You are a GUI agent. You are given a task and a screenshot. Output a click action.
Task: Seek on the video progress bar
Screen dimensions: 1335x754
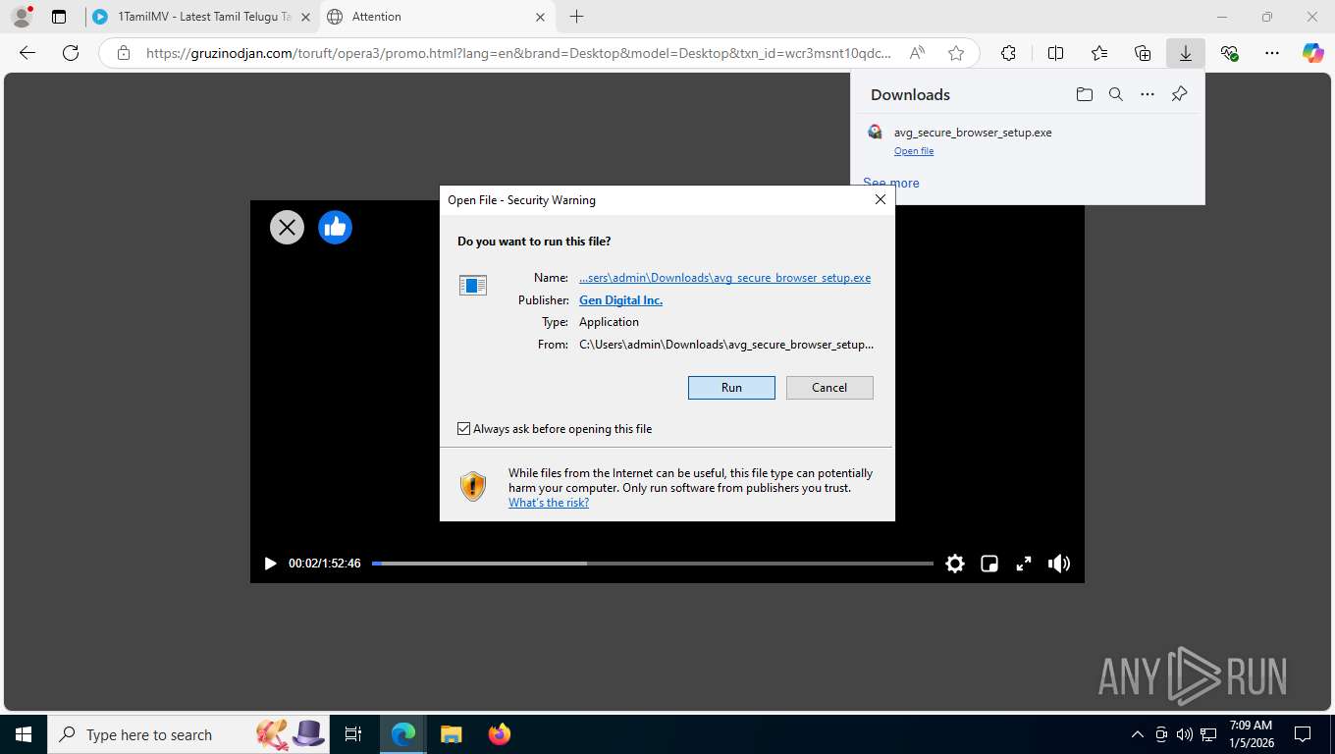[653, 564]
